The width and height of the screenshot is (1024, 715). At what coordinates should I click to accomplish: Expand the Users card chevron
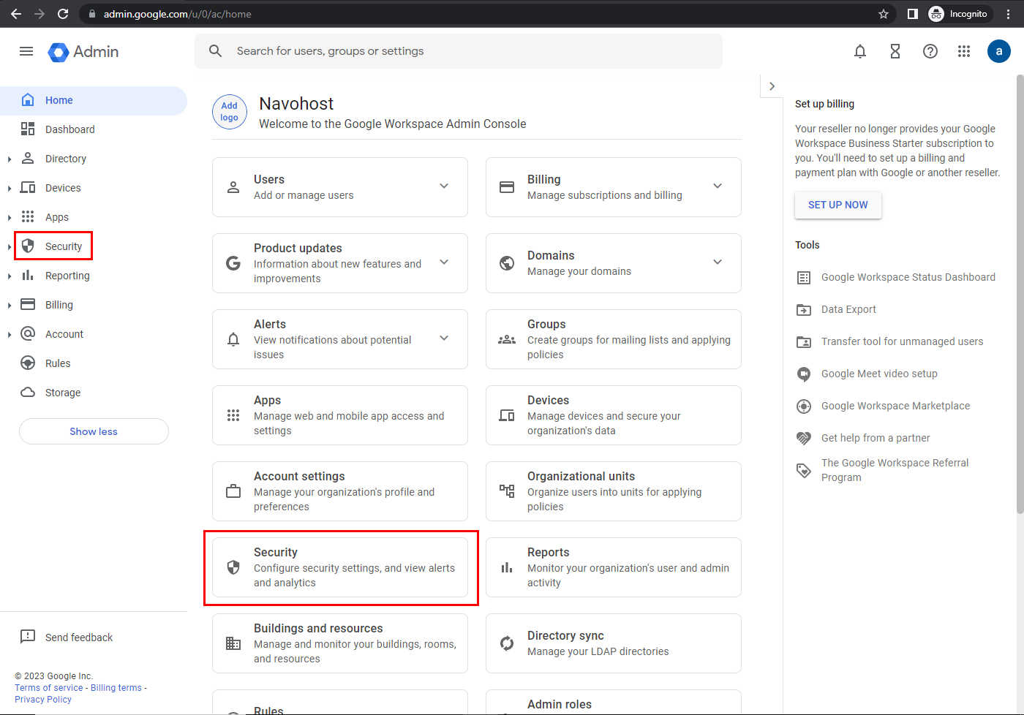[444, 186]
